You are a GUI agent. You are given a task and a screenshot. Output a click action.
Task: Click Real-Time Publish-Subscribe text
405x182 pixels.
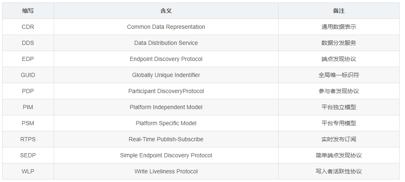click(166, 139)
